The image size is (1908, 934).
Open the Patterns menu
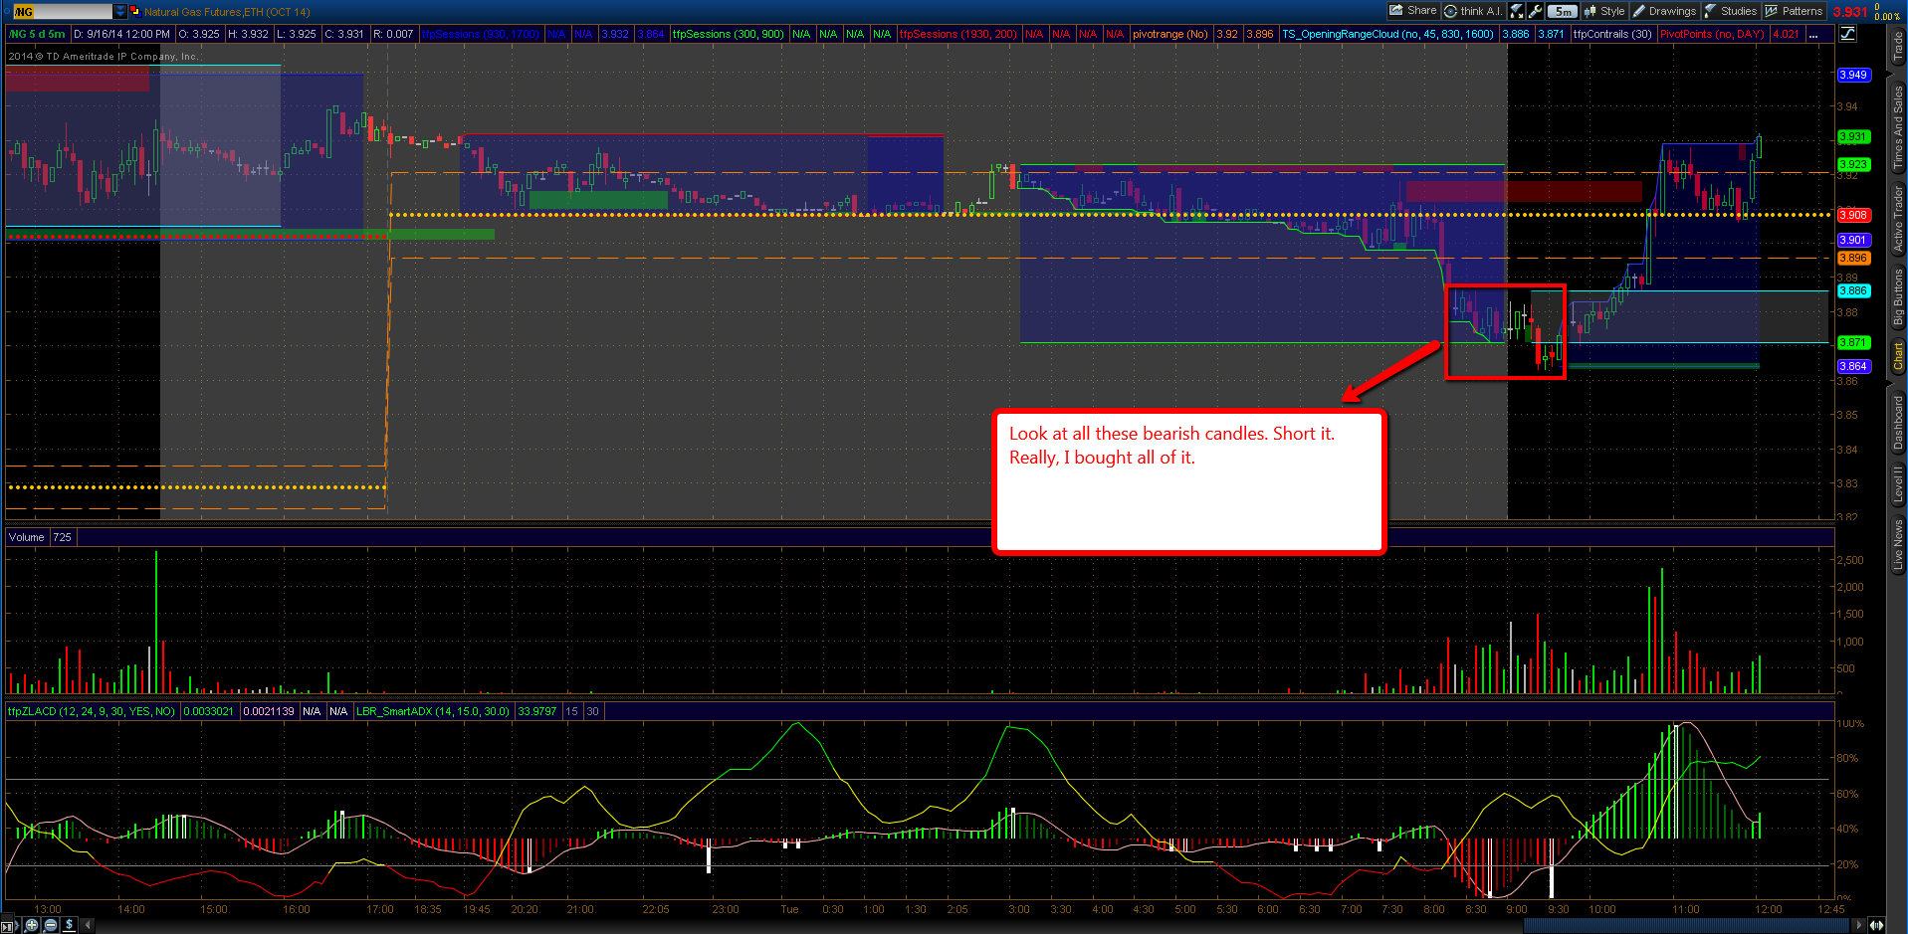tap(1794, 11)
